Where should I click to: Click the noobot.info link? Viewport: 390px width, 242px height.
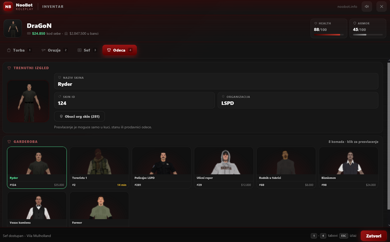coord(347,7)
